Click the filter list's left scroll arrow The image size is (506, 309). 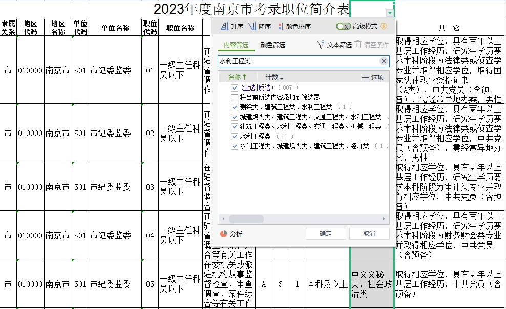(x=224, y=219)
